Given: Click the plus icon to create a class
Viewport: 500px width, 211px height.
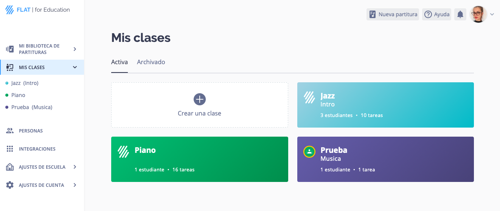Looking at the screenshot, I should (199, 99).
